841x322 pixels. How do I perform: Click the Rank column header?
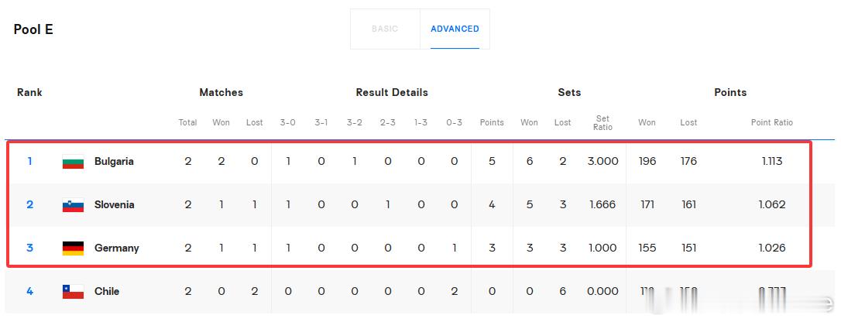29,92
